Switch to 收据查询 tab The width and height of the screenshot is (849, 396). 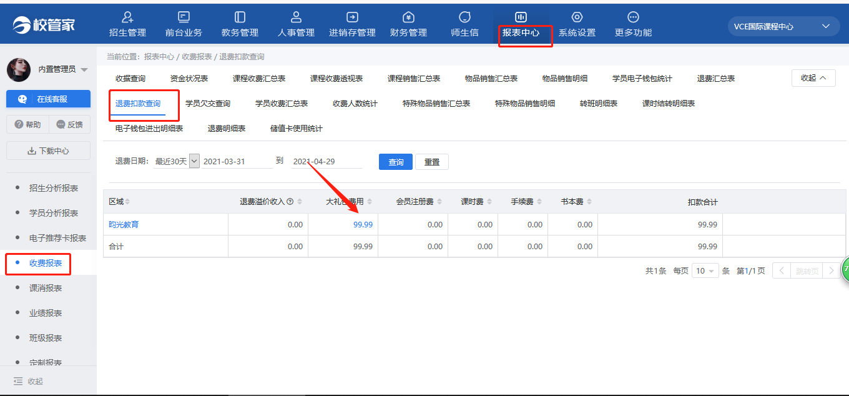[130, 79]
